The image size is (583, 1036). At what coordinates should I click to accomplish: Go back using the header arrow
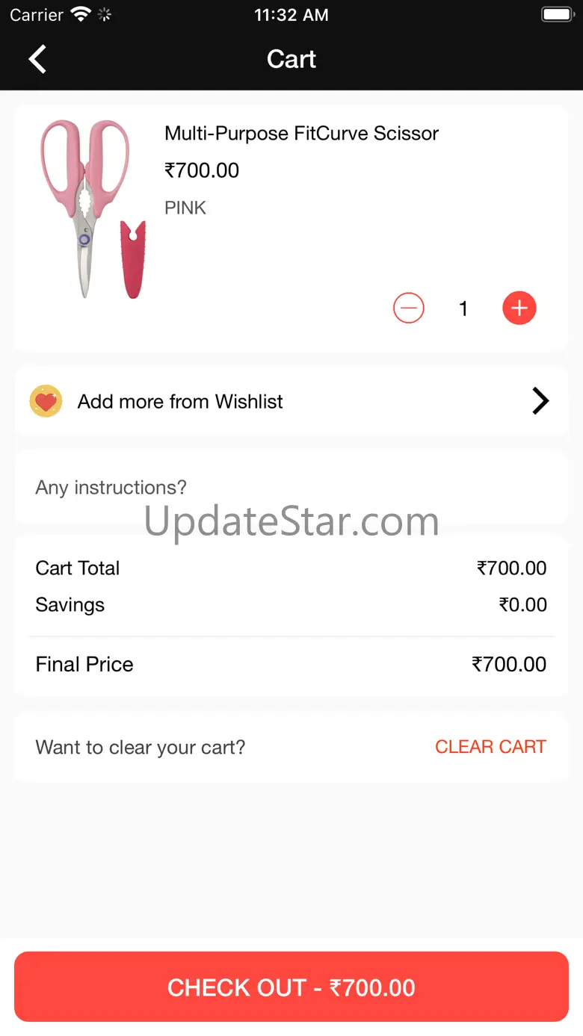[38, 59]
